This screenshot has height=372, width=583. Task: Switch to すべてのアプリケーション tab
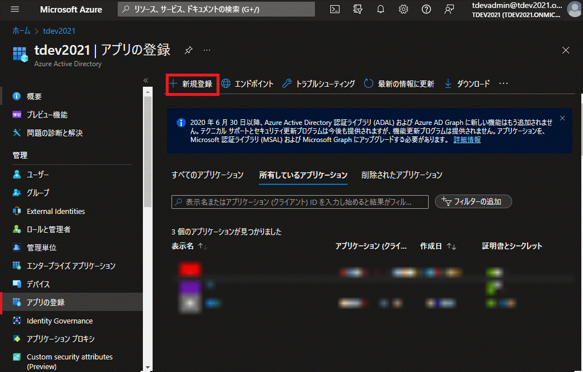pos(207,175)
